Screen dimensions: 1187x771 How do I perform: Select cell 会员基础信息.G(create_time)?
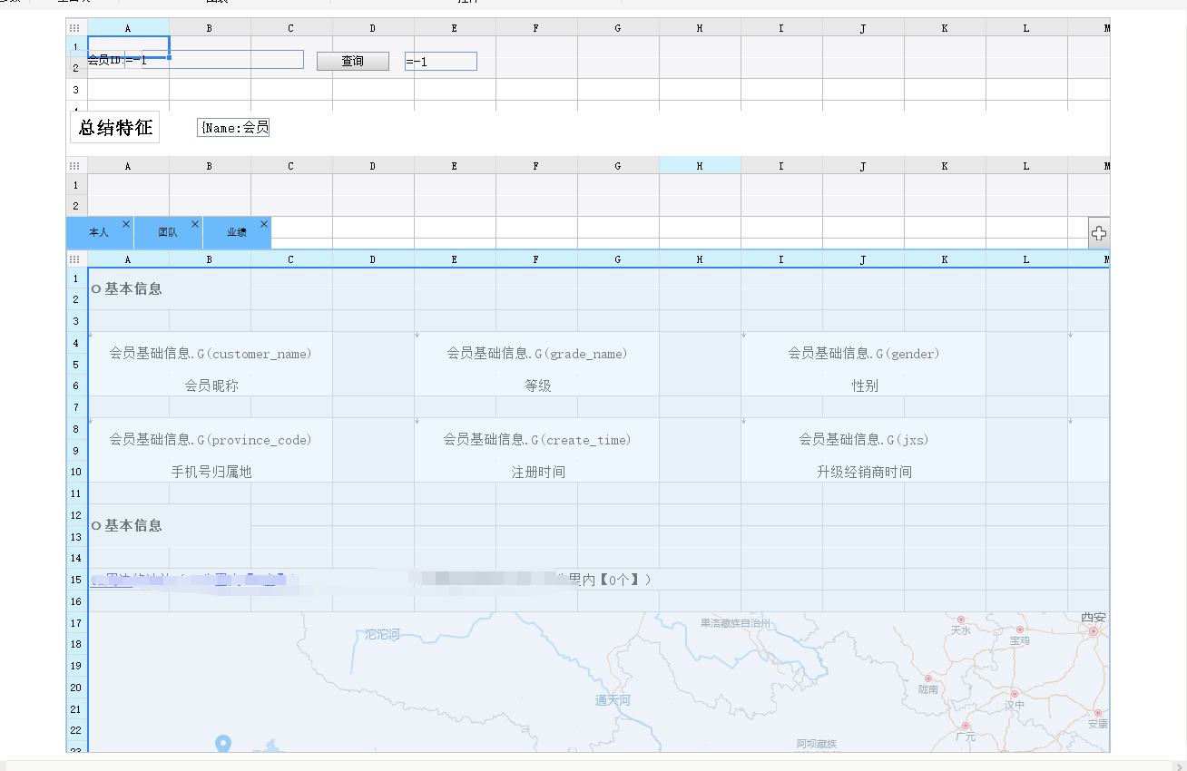[x=537, y=440]
